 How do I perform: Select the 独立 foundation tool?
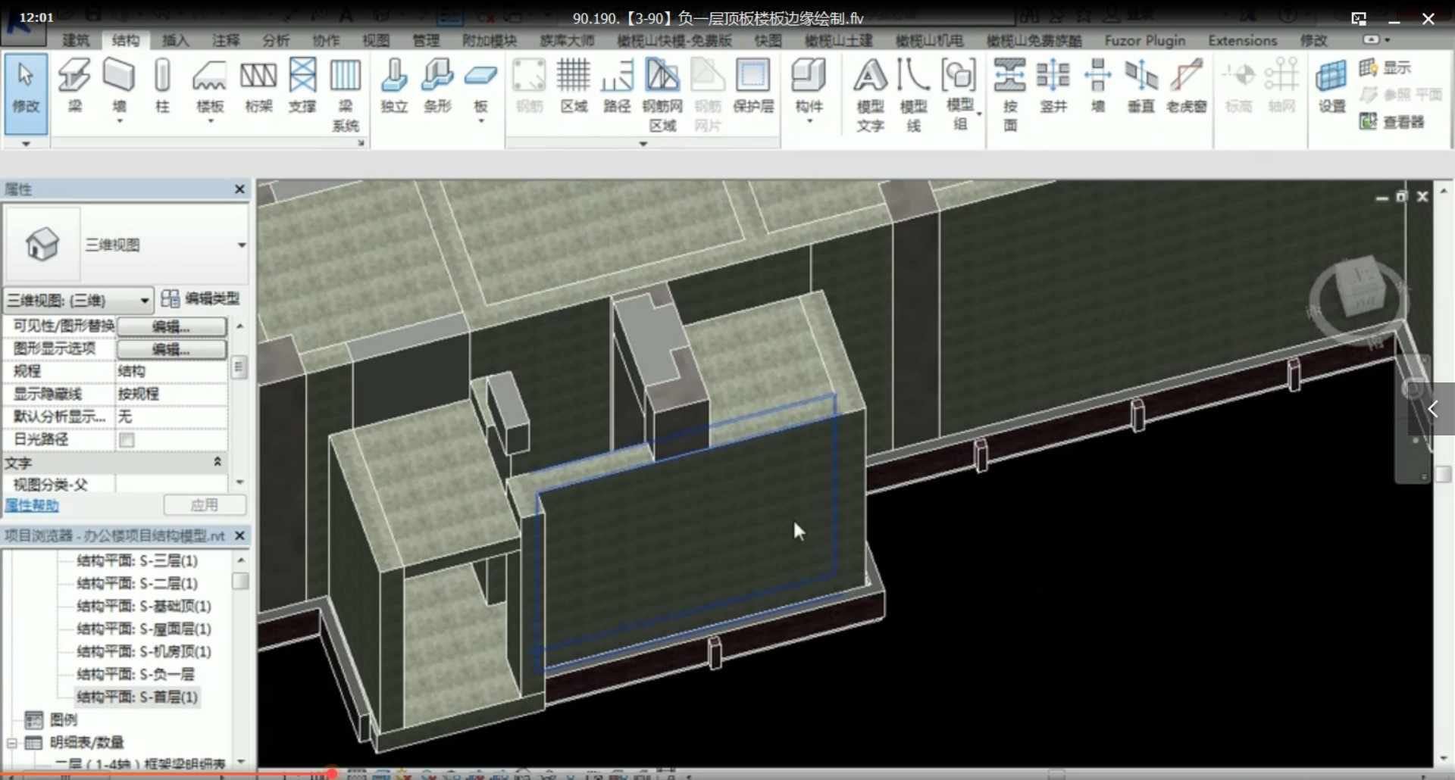(x=393, y=87)
